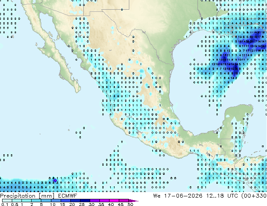Screen dimensions: 267x206
Task: Click the legend value "10"
Action: coord(53,204)
